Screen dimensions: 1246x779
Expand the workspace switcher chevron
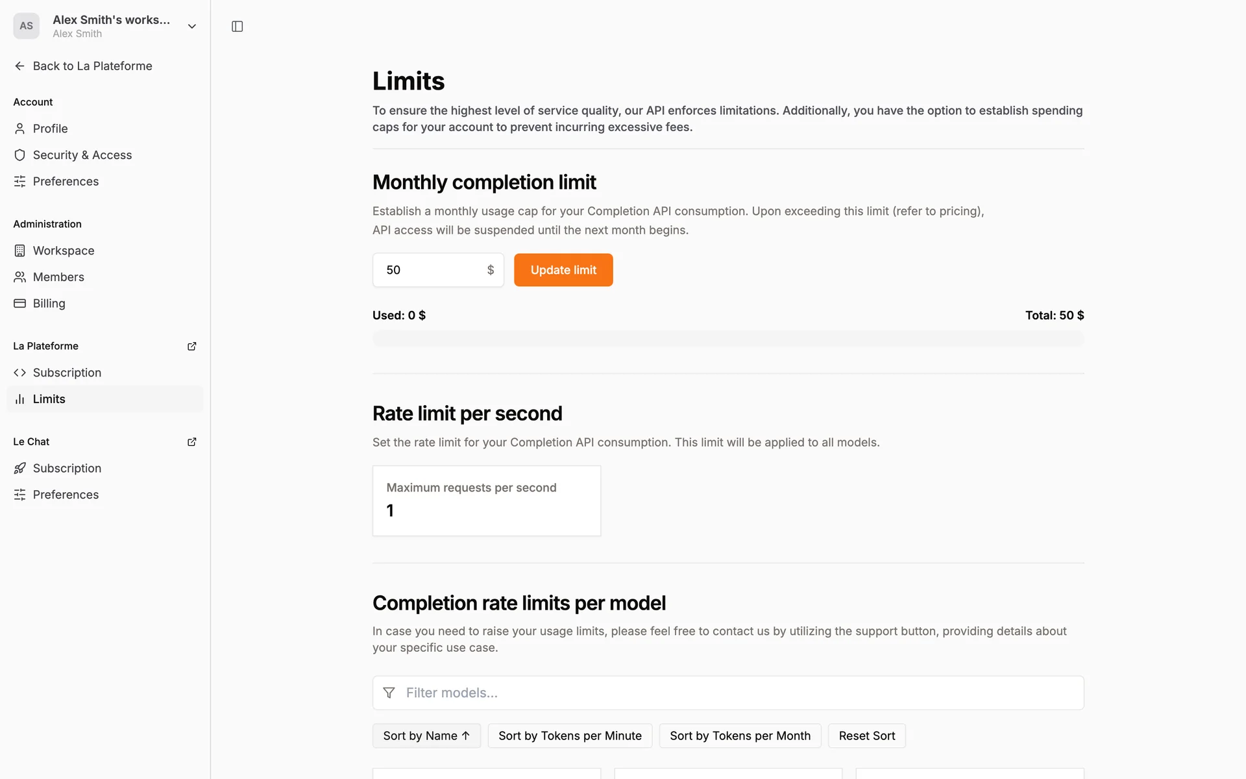pyautogui.click(x=191, y=27)
